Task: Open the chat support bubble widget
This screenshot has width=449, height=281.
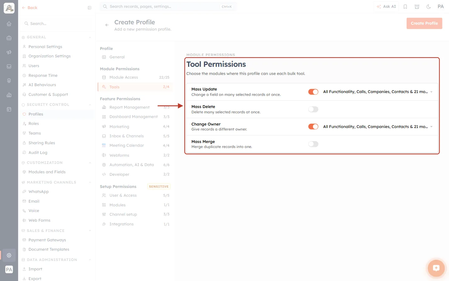Action: 436,268
